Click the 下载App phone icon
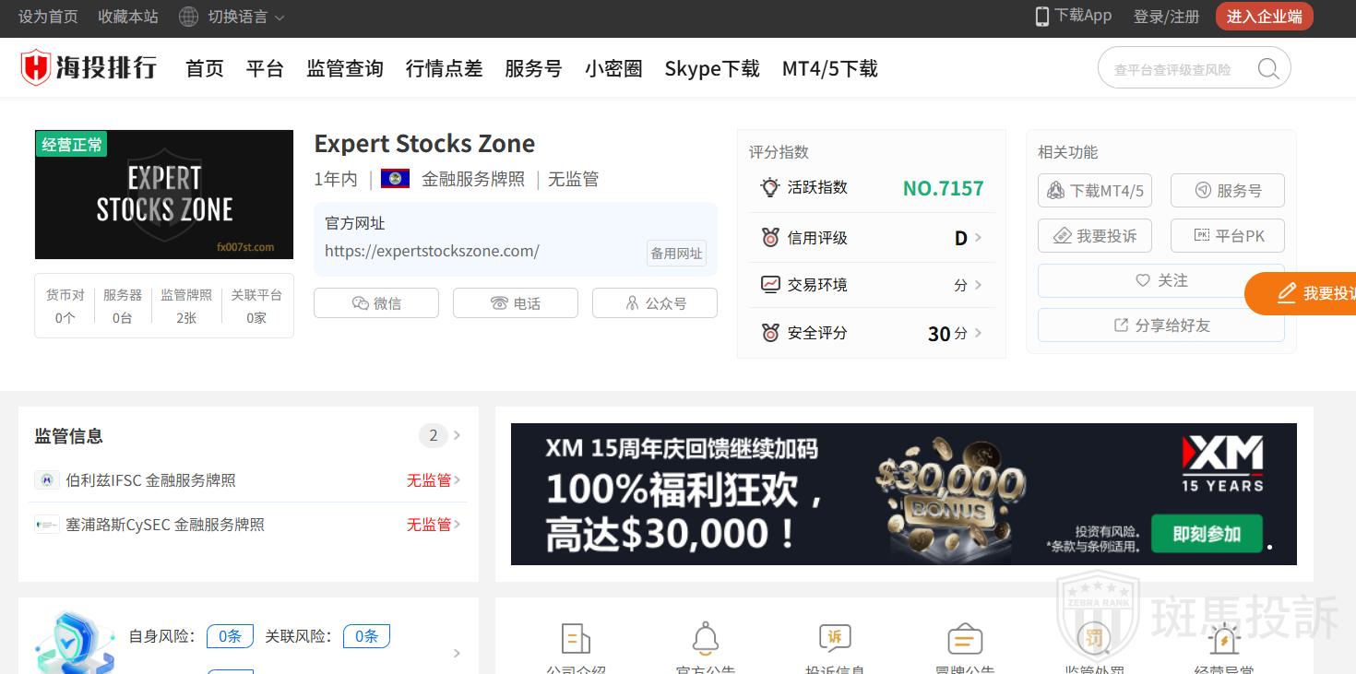The width and height of the screenshot is (1356, 674). [x=1041, y=16]
